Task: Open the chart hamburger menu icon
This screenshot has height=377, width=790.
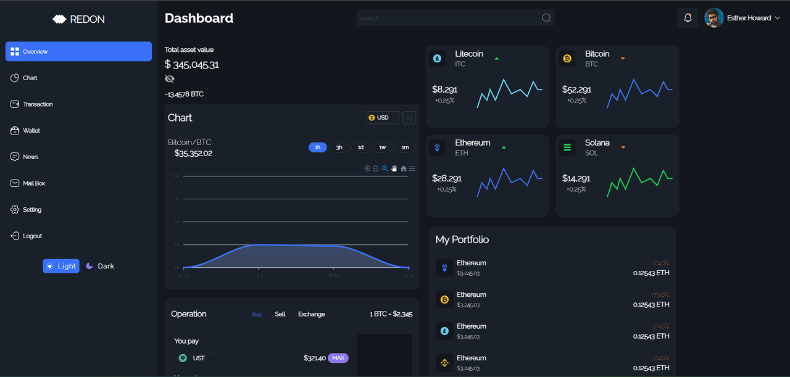Action: click(412, 168)
